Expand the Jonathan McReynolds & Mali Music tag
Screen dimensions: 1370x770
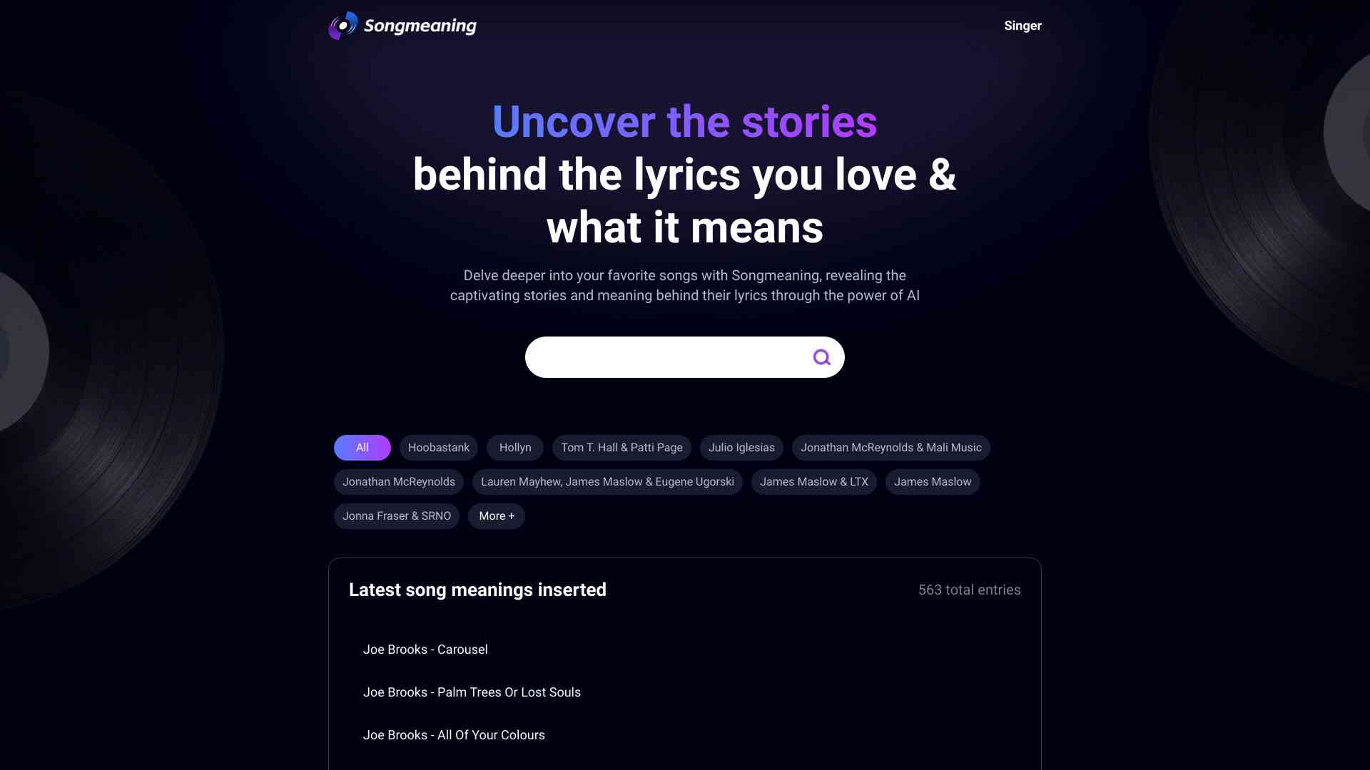[x=891, y=448]
